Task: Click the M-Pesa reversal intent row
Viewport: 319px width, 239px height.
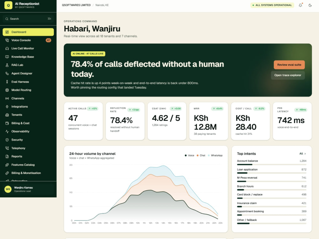Action: point(271,179)
